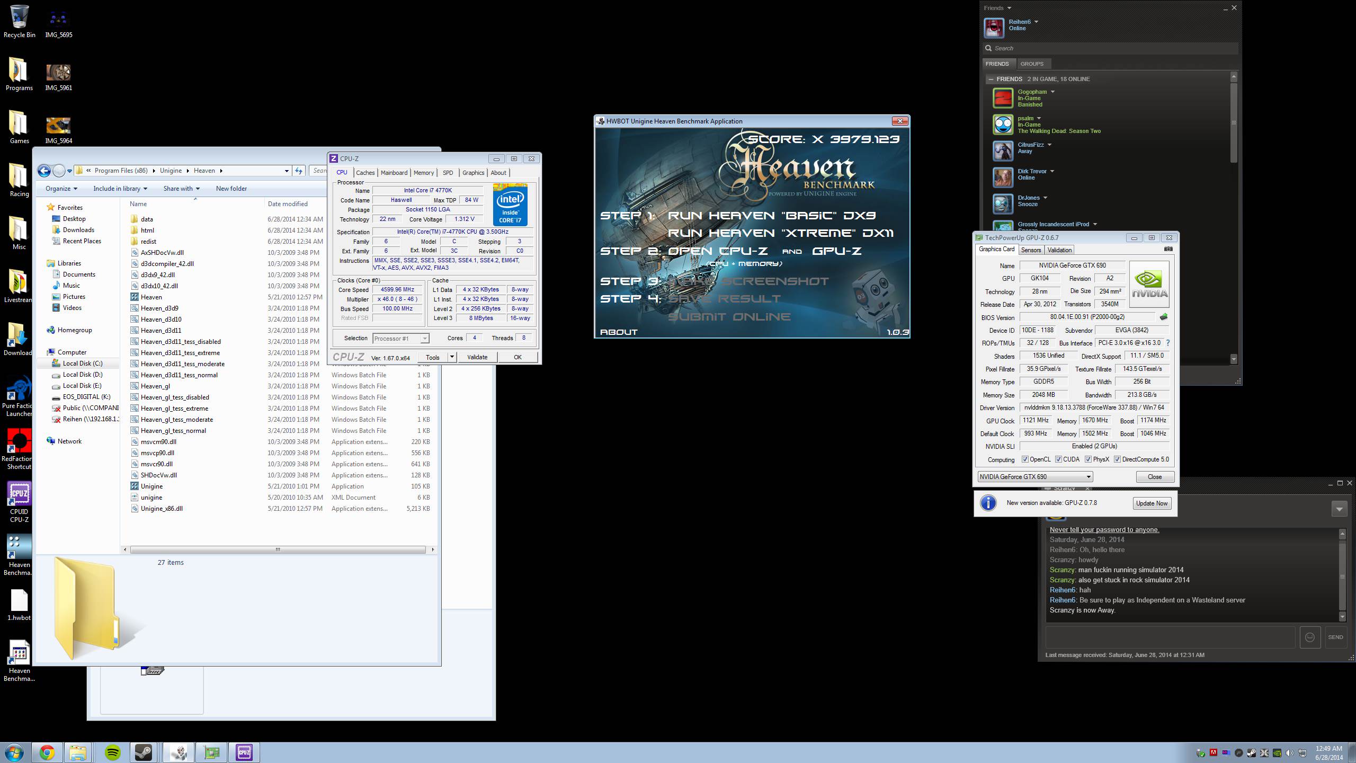Select the Heaven_d3d11 batch file
Screen dimensions: 1356x763
tap(161, 331)
